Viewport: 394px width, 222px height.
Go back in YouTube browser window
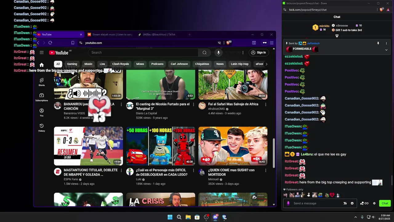pyautogui.click(x=38, y=43)
